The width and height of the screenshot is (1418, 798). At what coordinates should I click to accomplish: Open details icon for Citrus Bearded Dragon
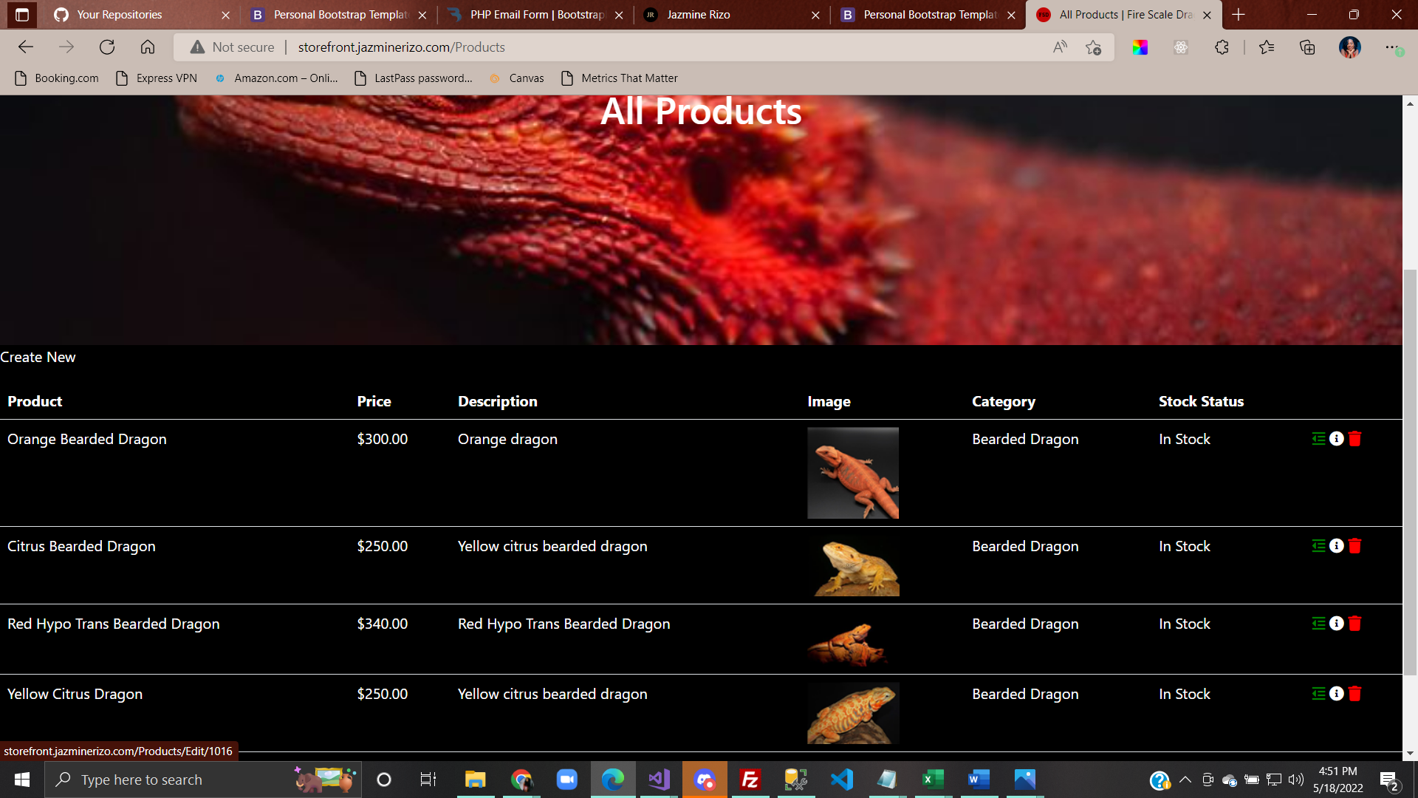pos(1337,546)
